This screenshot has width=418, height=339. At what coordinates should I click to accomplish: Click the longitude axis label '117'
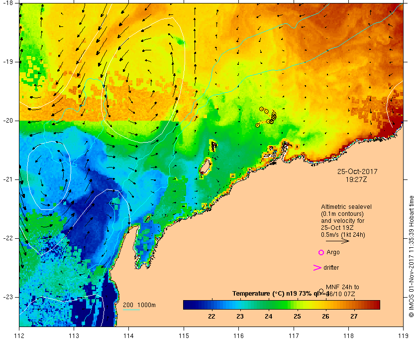tap(294, 336)
